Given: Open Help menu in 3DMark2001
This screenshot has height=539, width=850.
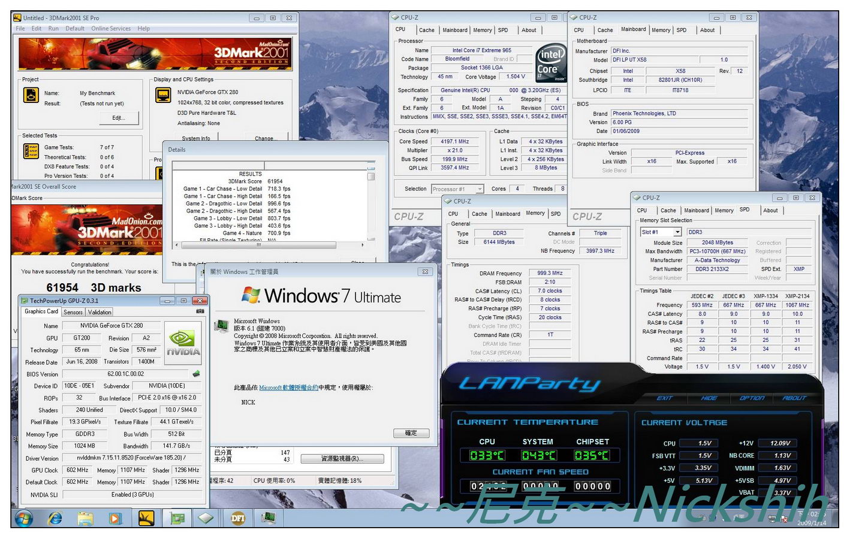Looking at the screenshot, I should pyautogui.click(x=143, y=29).
